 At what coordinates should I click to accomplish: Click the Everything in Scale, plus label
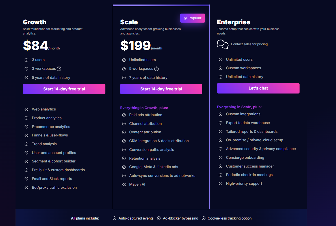[239, 107]
